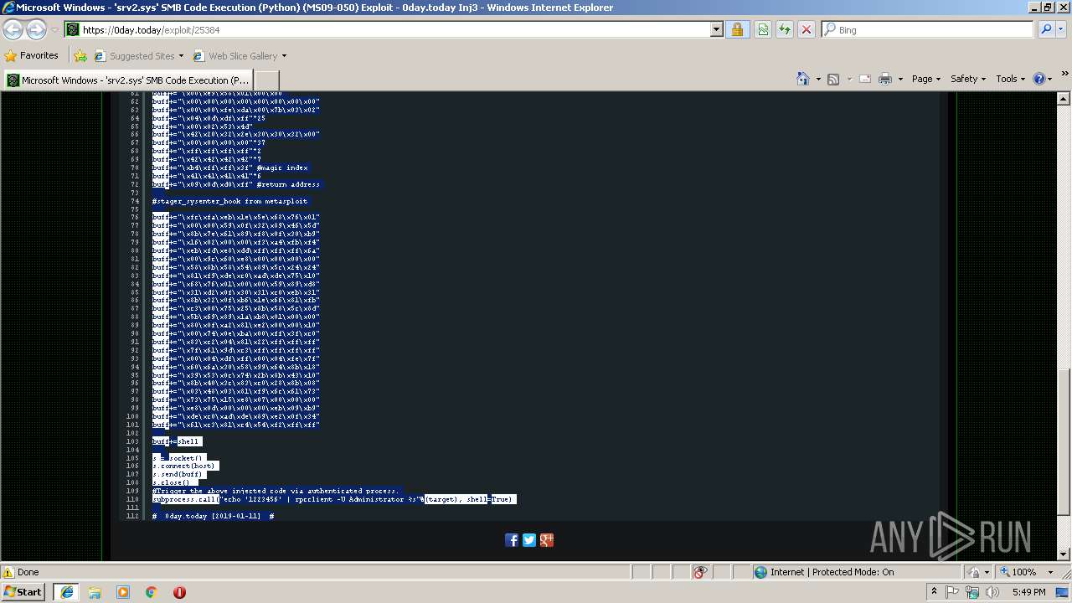
Task: Click the InPrivate filtering status icon
Action: tap(700, 572)
